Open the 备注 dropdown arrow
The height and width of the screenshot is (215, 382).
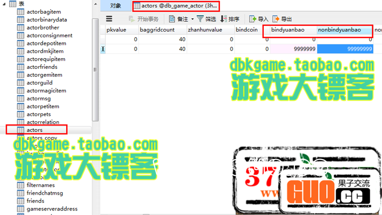193,19
